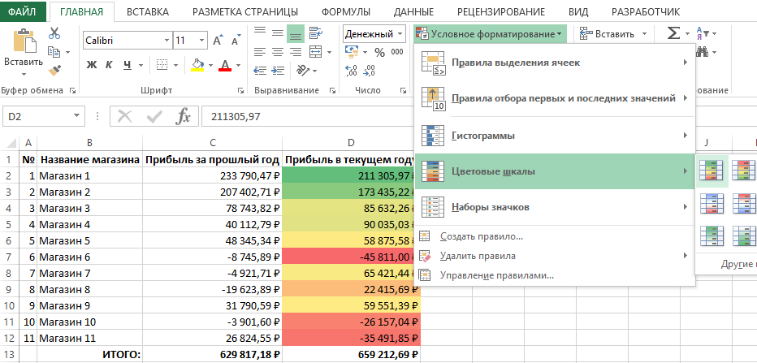The height and width of the screenshot is (363, 757).
Task: Click the Cut scissors icon
Action: click(54, 34)
